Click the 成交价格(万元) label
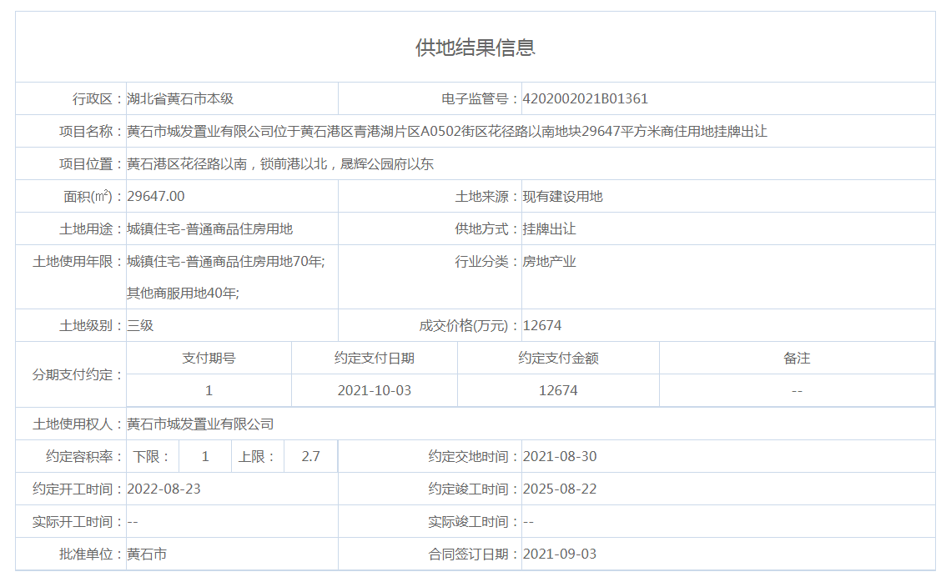This screenshot has height=582, width=941. 470,326
